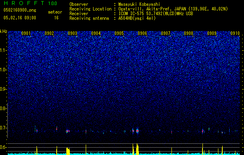Click the 0902 time marker
The width and height of the screenshot is (244, 155).
[49, 33]
